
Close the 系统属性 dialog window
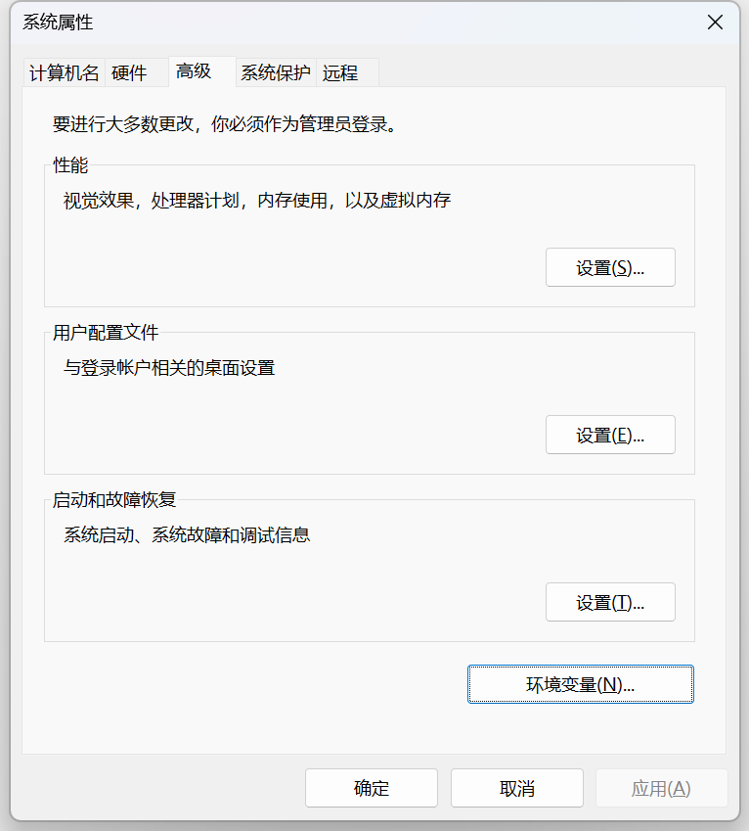(x=715, y=23)
